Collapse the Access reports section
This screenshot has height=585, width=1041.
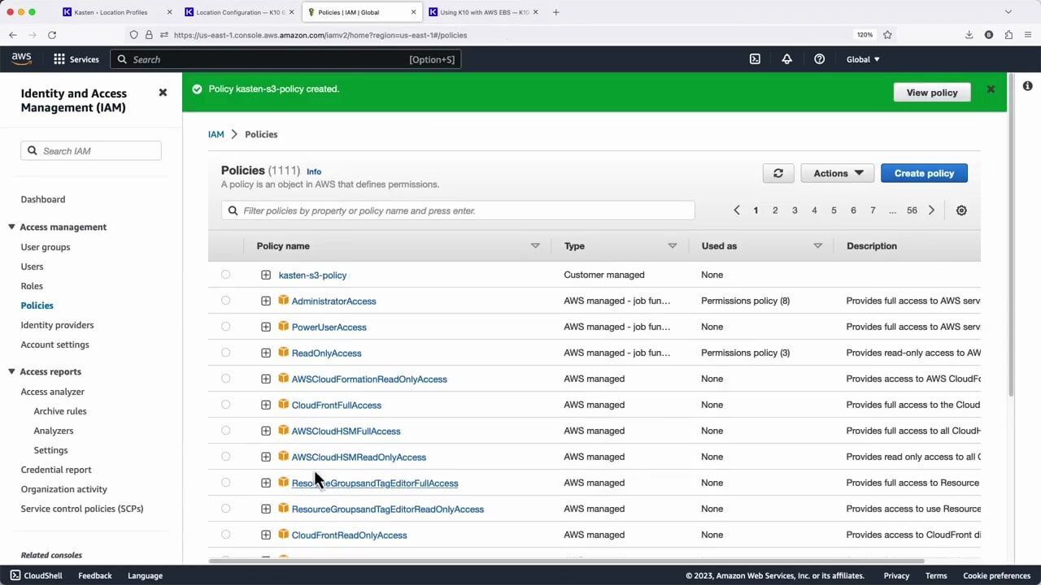point(12,371)
